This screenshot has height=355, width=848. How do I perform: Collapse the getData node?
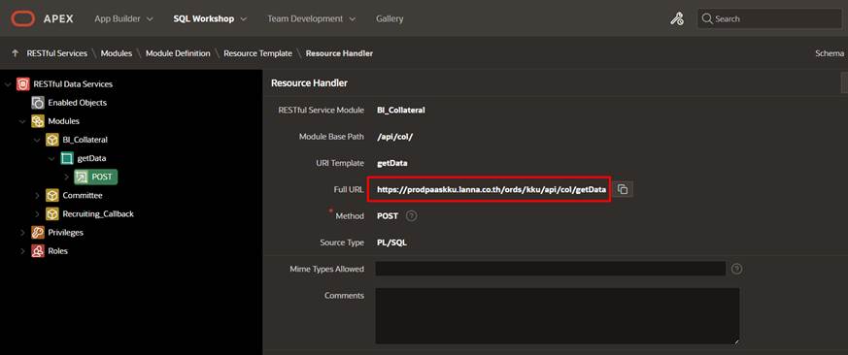[51, 158]
